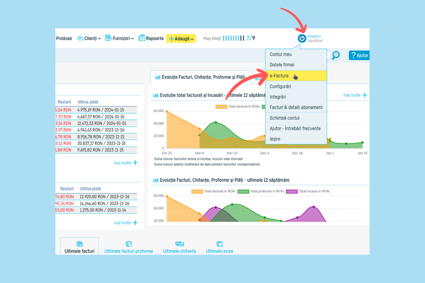Click the Ultimele avize icon
Image resolution: width=425 pixels, height=283 pixels.
click(219, 244)
